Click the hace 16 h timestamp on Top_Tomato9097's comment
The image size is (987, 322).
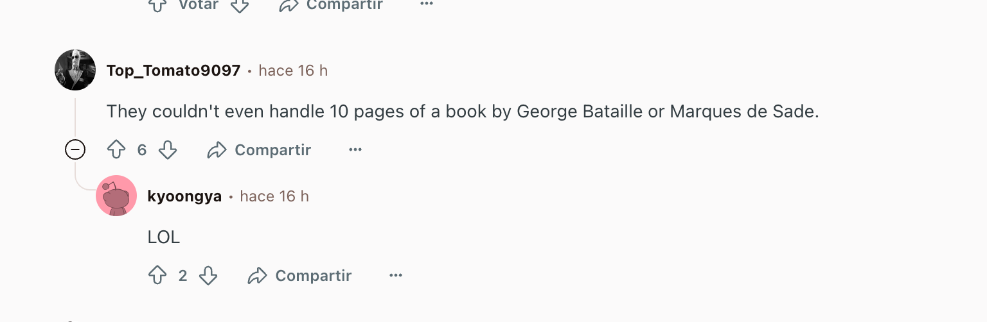tap(293, 71)
